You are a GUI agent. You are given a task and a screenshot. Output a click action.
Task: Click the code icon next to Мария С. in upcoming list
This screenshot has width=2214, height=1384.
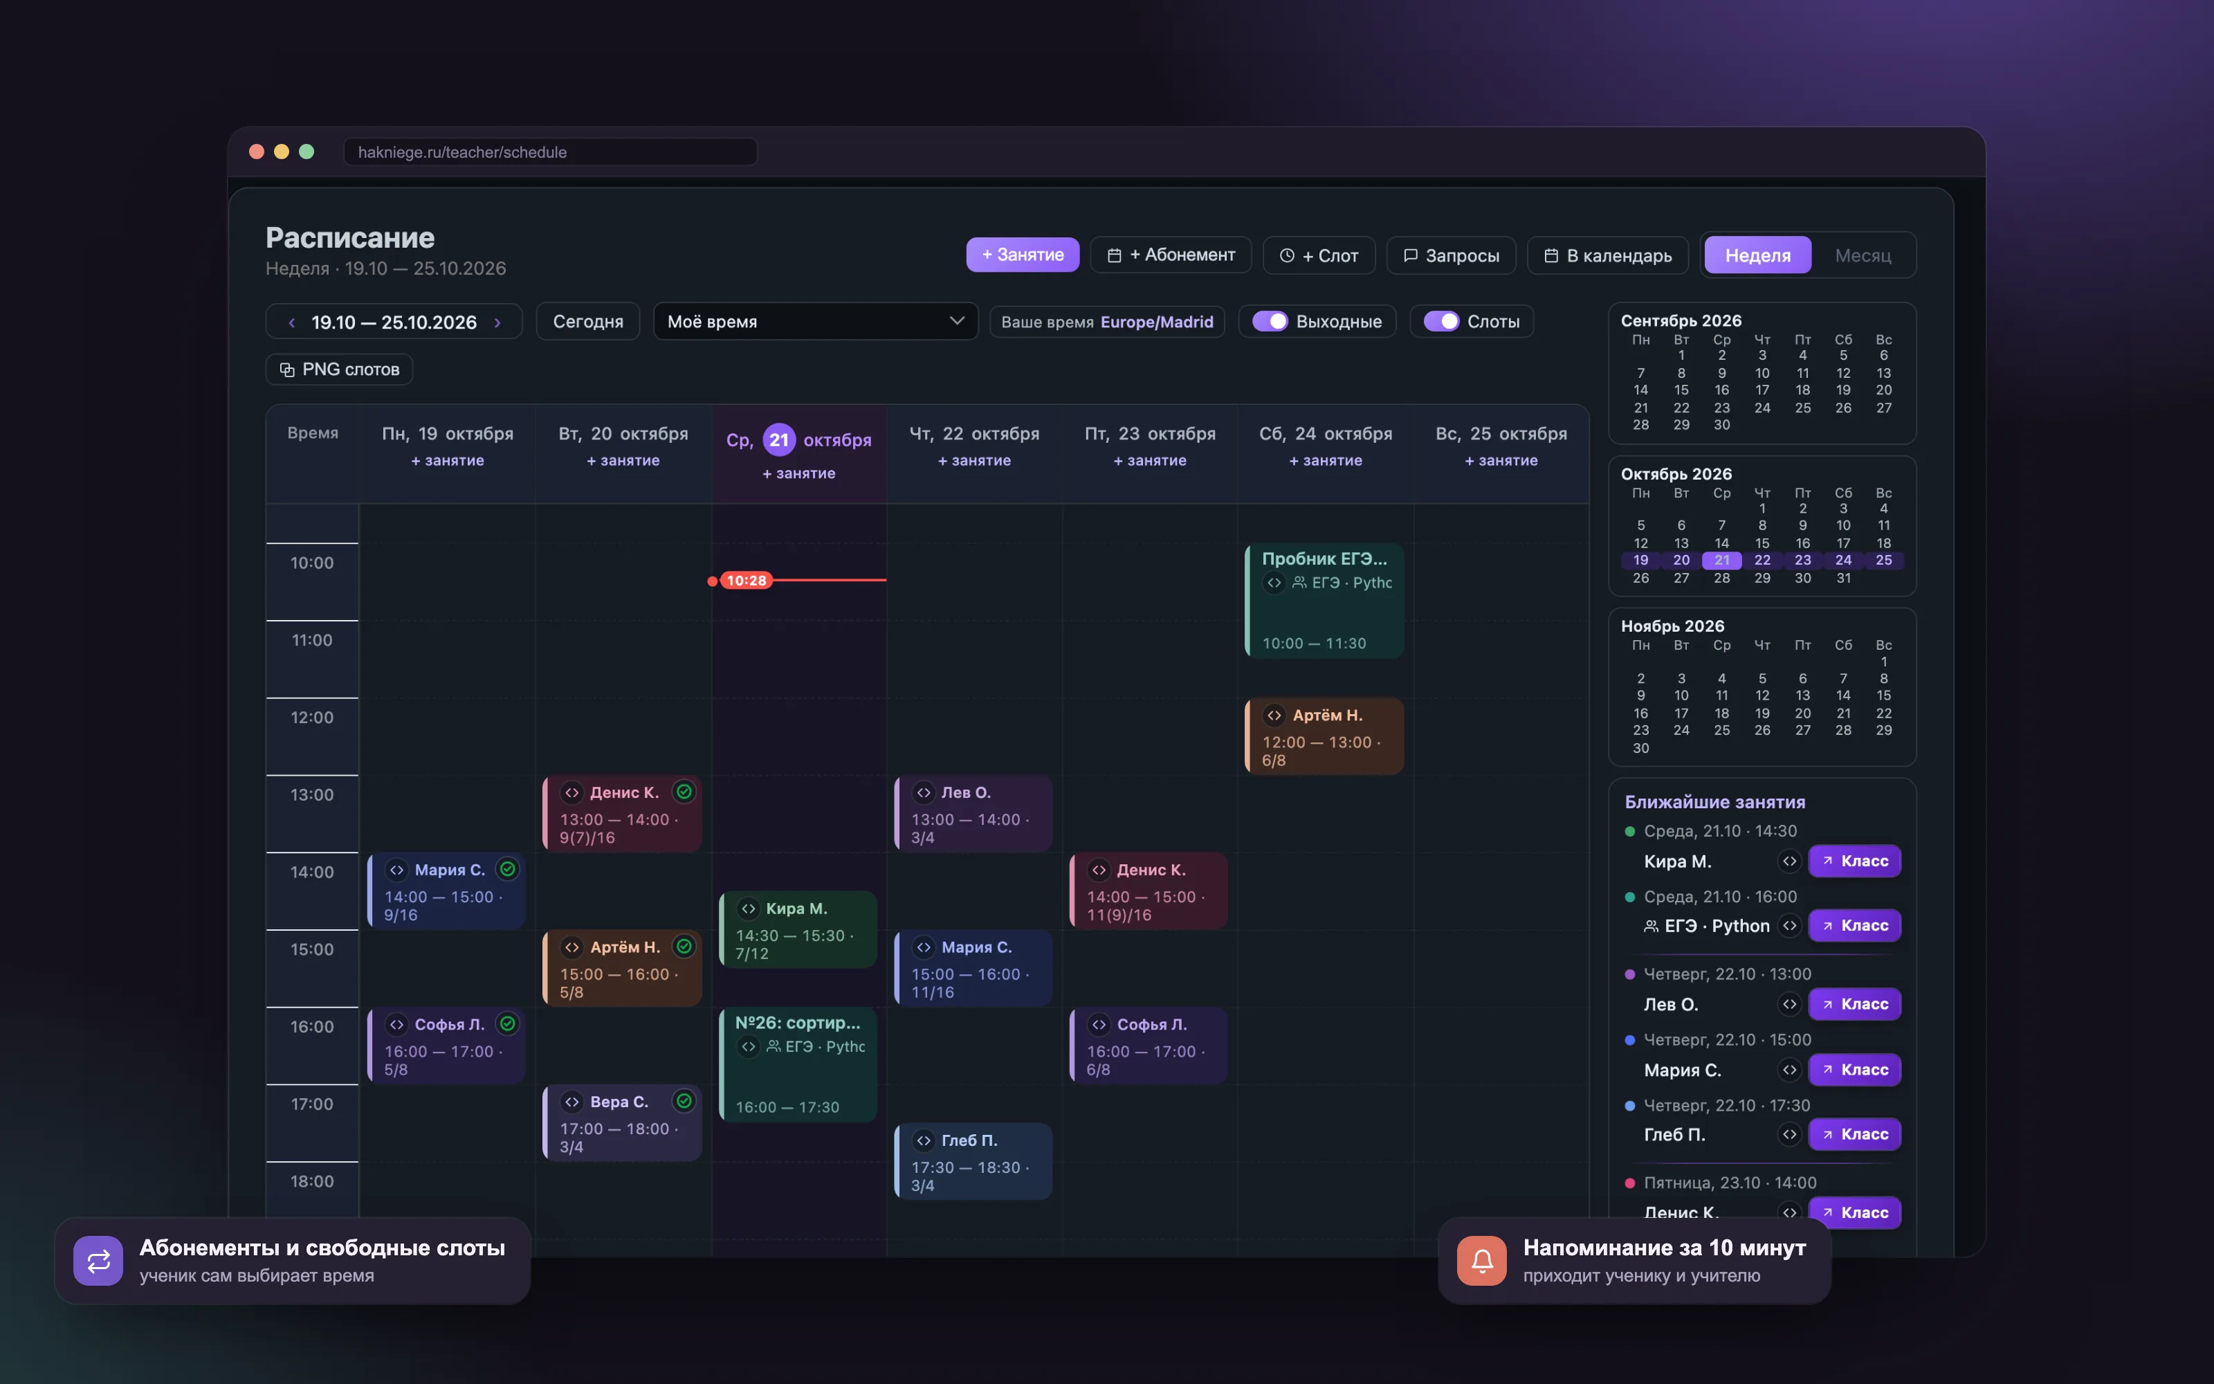pos(1789,1069)
